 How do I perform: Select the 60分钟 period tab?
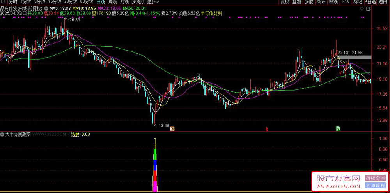pyautogui.click(x=87, y=2)
